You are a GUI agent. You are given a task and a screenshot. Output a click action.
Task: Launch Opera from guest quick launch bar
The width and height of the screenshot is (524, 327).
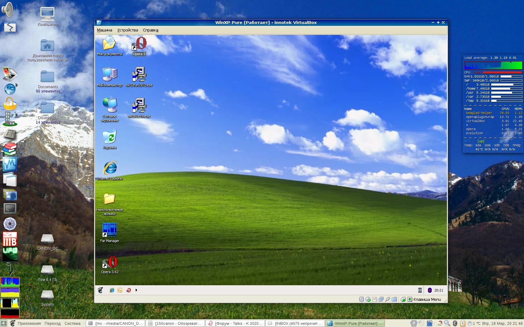129,290
